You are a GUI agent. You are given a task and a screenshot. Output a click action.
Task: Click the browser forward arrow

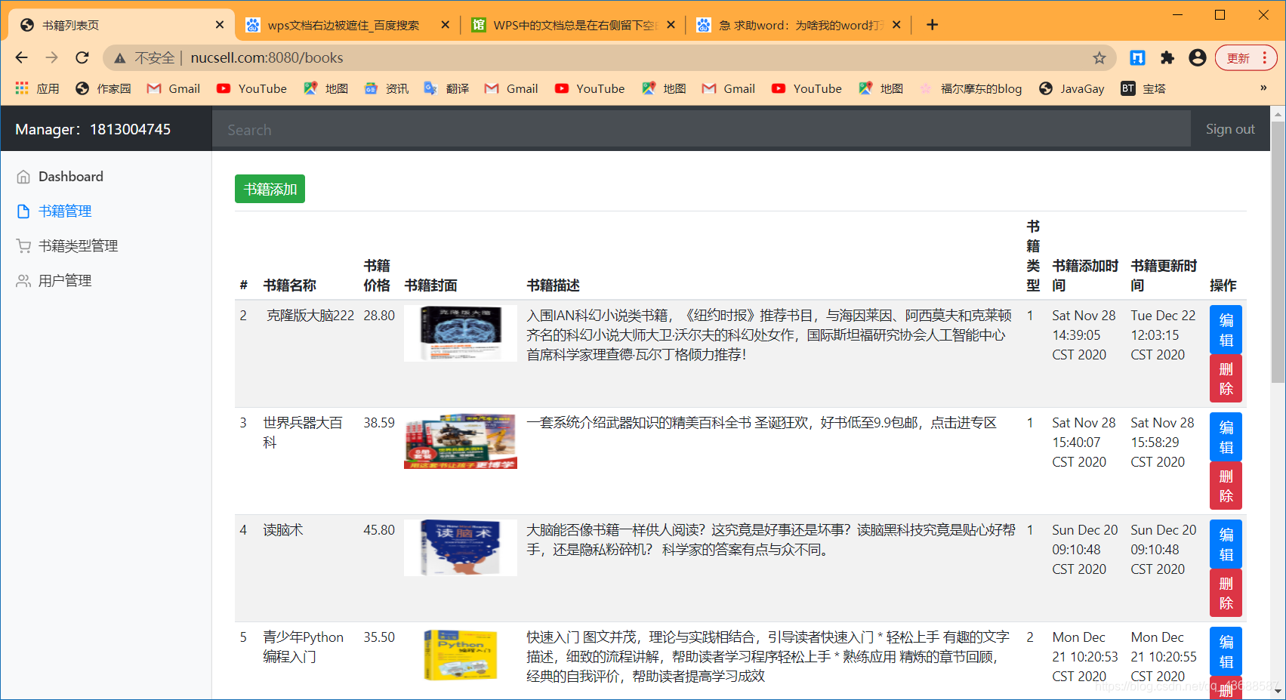point(51,57)
